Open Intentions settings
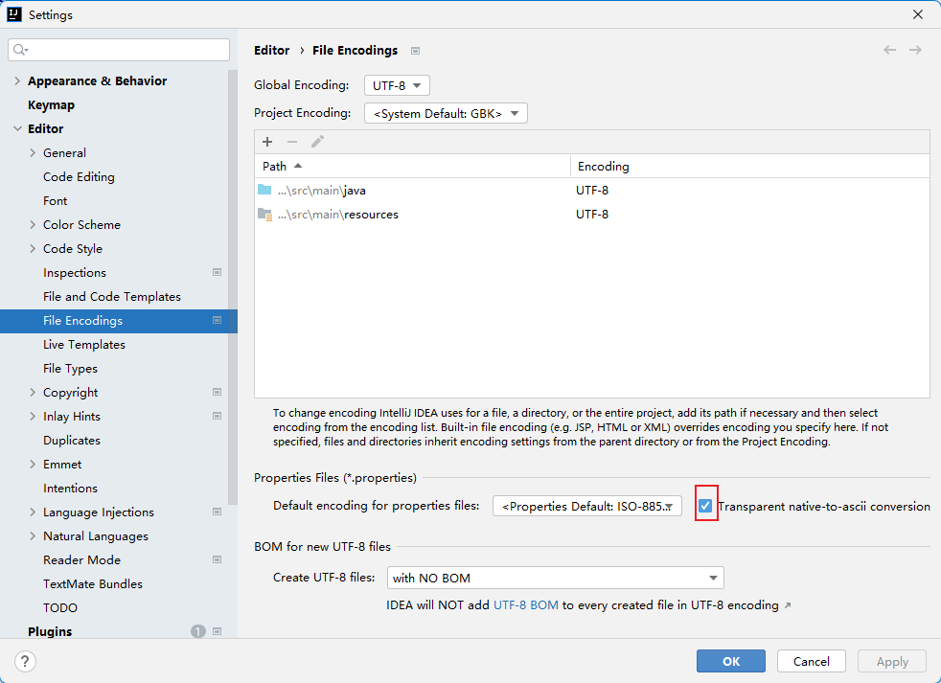The image size is (941, 683). 70,488
